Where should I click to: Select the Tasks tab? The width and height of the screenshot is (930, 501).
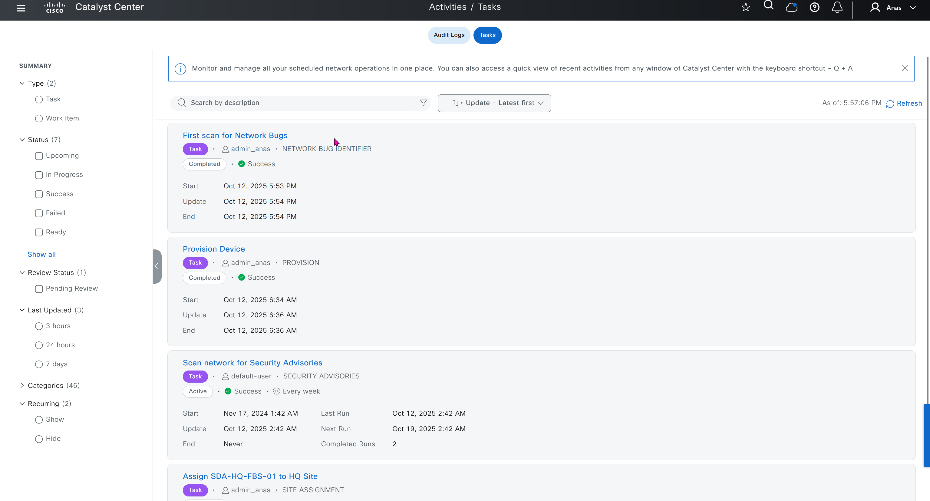(x=487, y=35)
